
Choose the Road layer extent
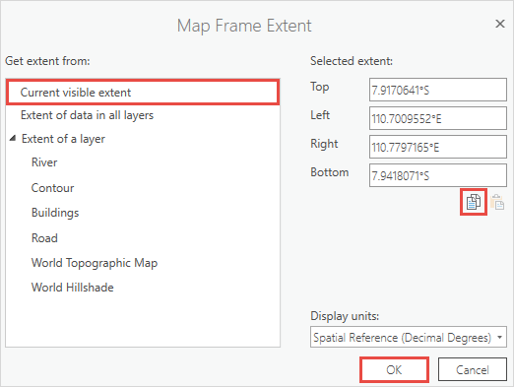coord(44,238)
